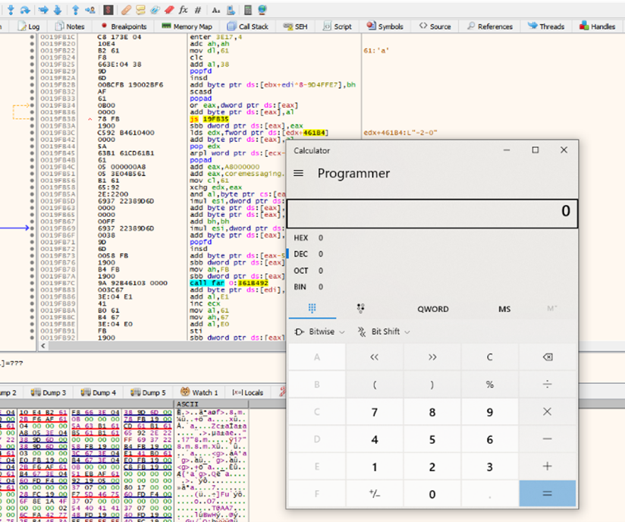This screenshot has width=625, height=522.
Task: Open the Scylla plugin icon
Action: pos(108,10)
